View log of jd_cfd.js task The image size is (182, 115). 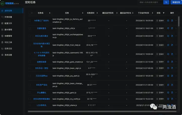[172, 28]
